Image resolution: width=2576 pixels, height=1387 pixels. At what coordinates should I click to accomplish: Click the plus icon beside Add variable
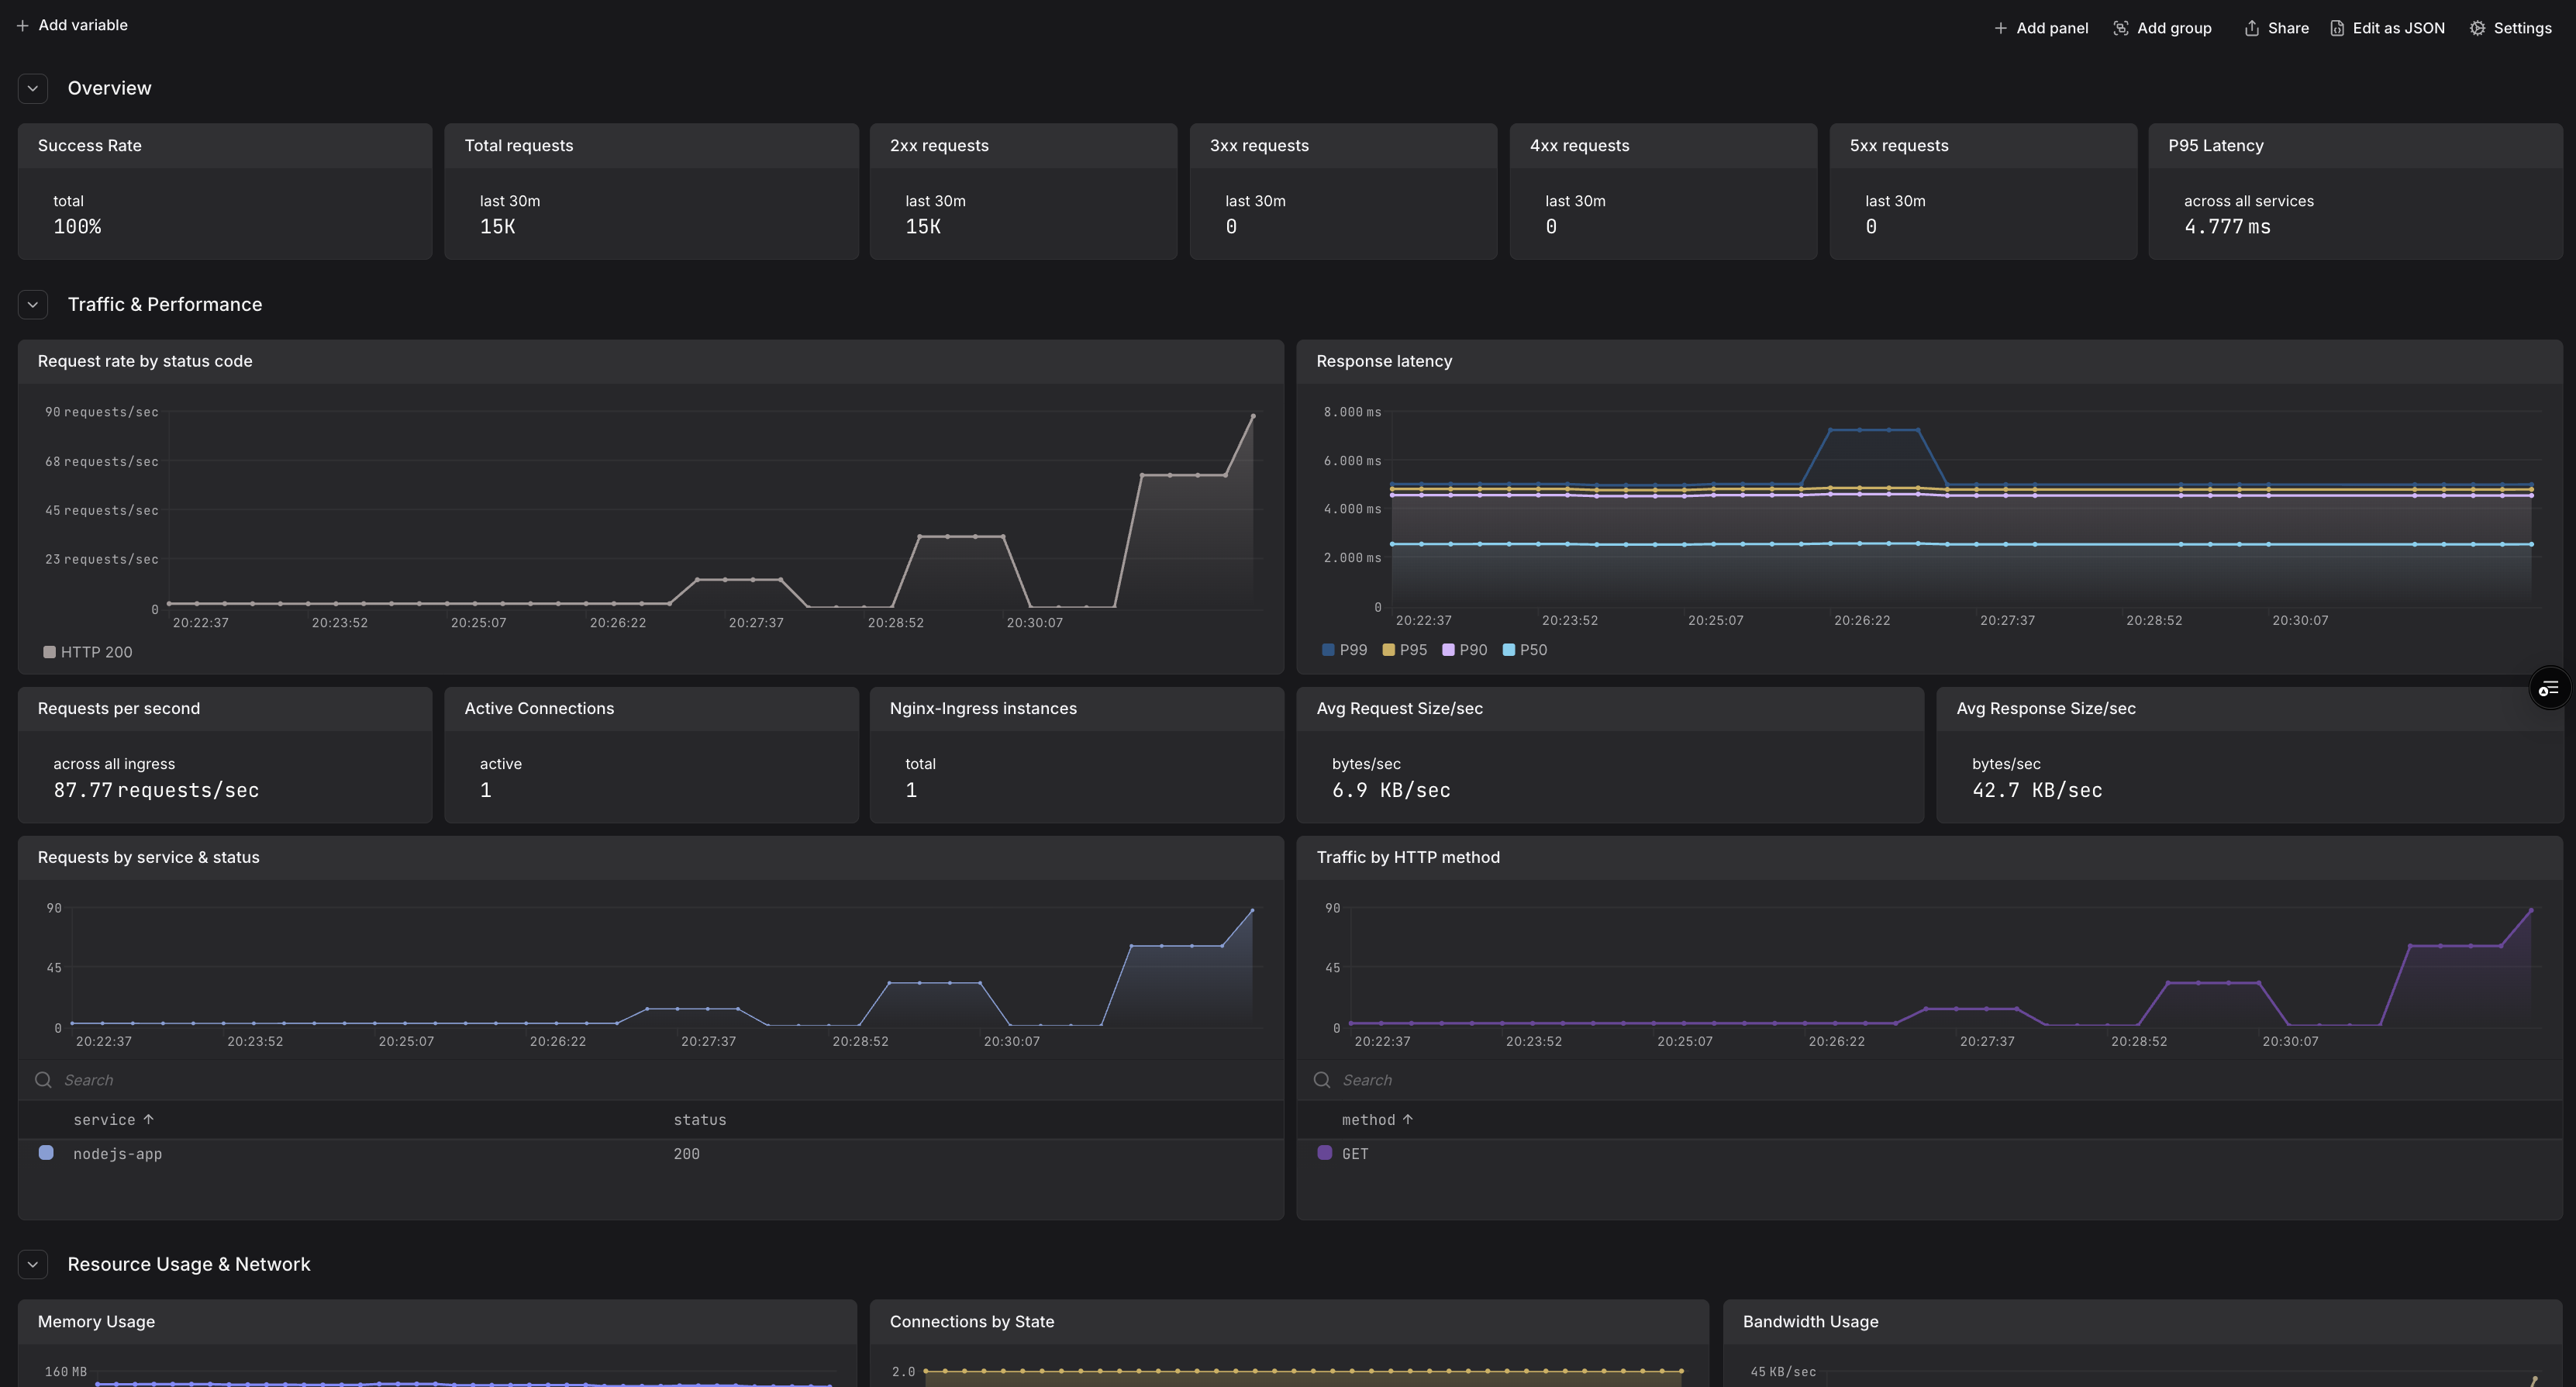click(x=22, y=26)
